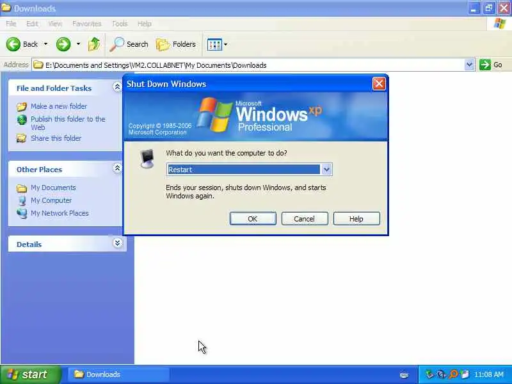
Task: Click the folder icon in address bar
Action: coord(38,65)
